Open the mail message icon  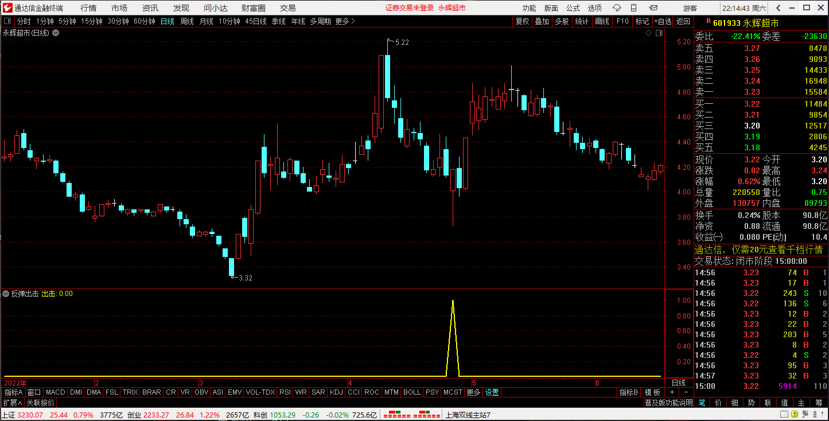pyautogui.click(x=652, y=8)
